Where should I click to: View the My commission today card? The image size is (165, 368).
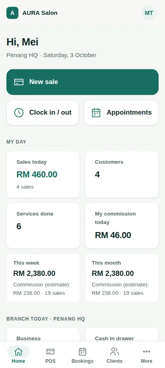tap(122, 226)
